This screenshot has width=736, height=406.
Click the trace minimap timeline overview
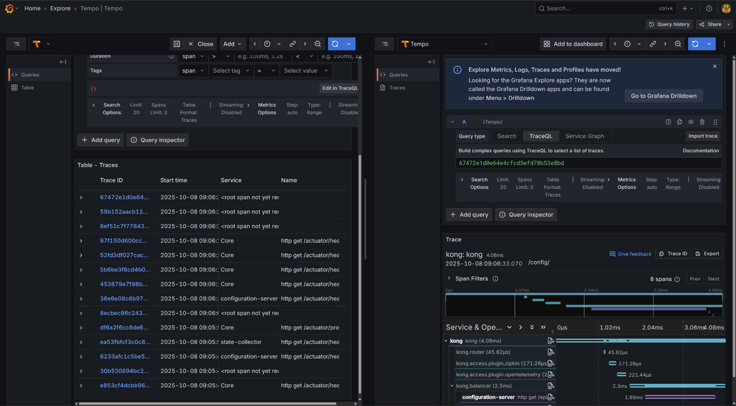click(584, 304)
